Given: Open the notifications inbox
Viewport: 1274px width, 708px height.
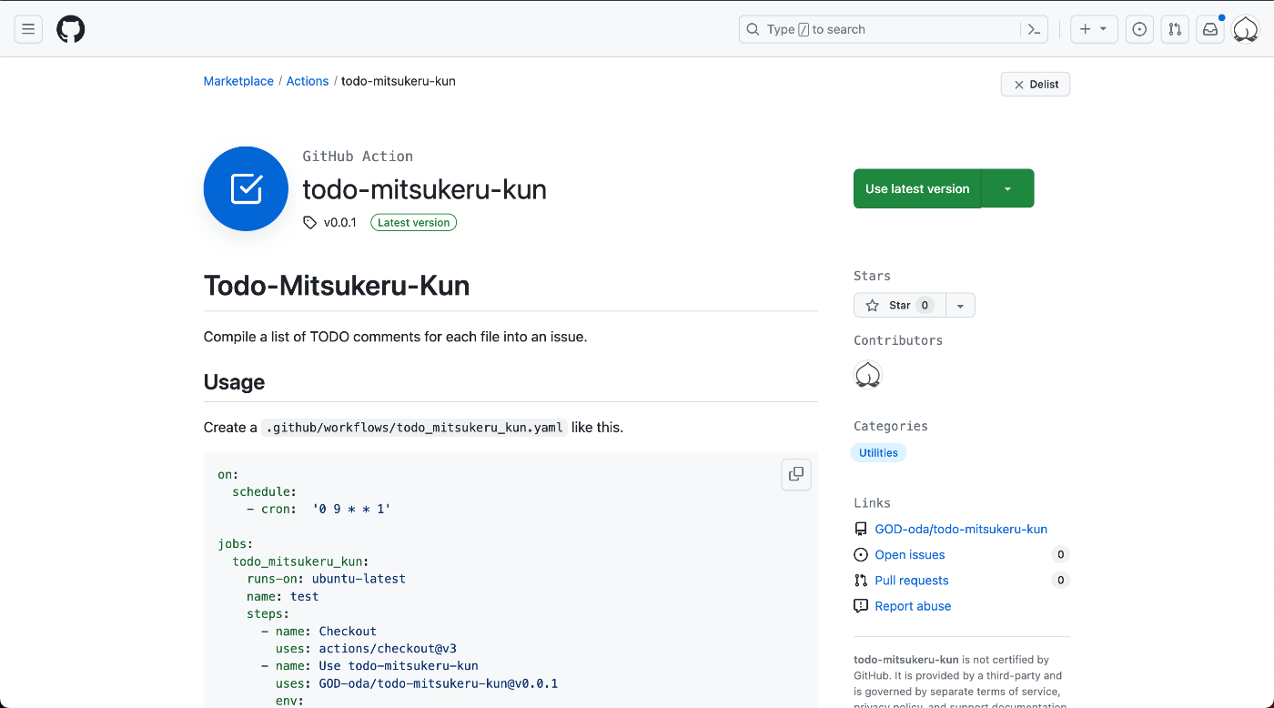Looking at the screenshot, I should [x=1210, y=29].
